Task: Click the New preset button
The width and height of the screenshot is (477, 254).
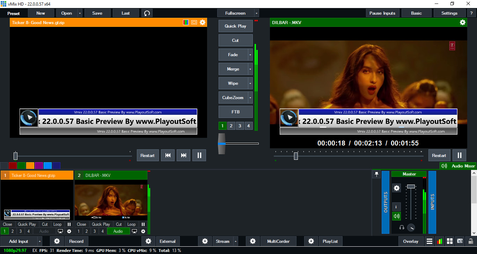Action: point(41,13)
